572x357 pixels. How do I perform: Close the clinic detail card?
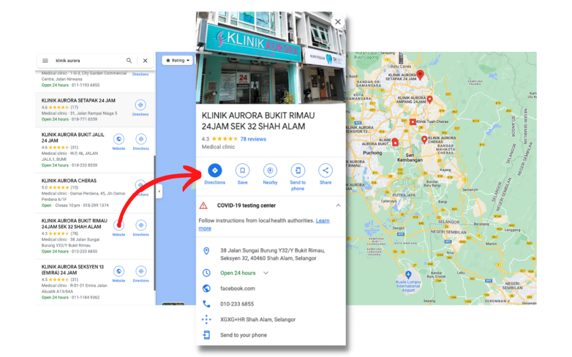pos(338,22)
